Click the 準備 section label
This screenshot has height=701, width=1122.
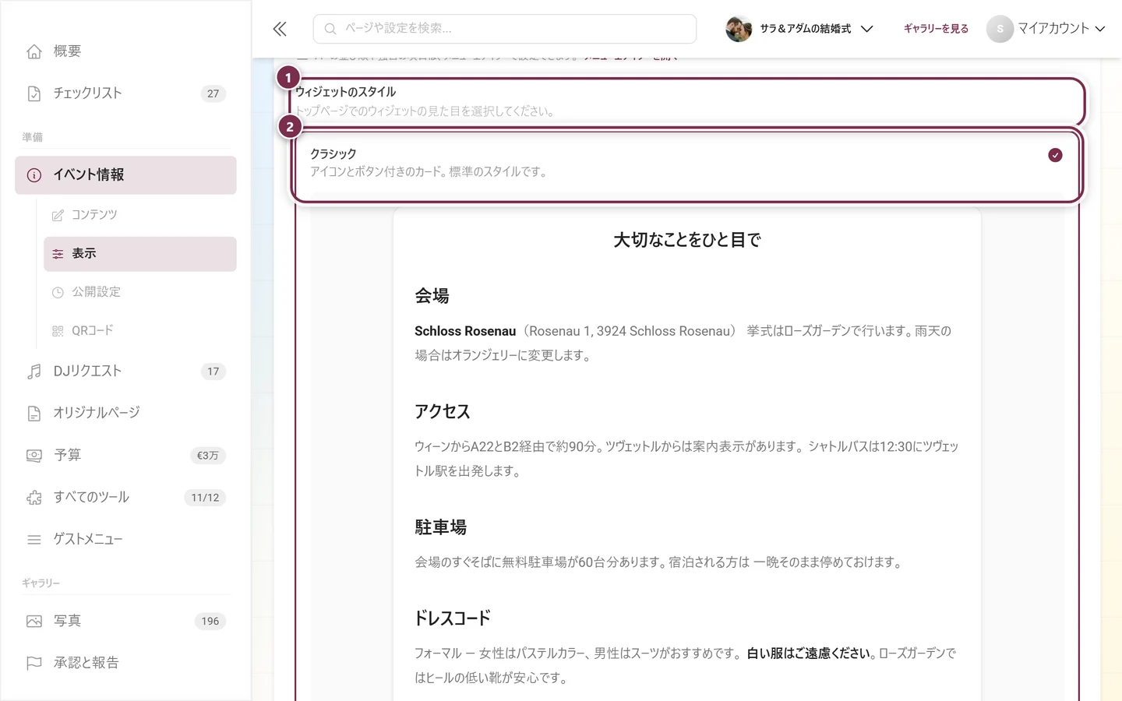pos(33,137)
